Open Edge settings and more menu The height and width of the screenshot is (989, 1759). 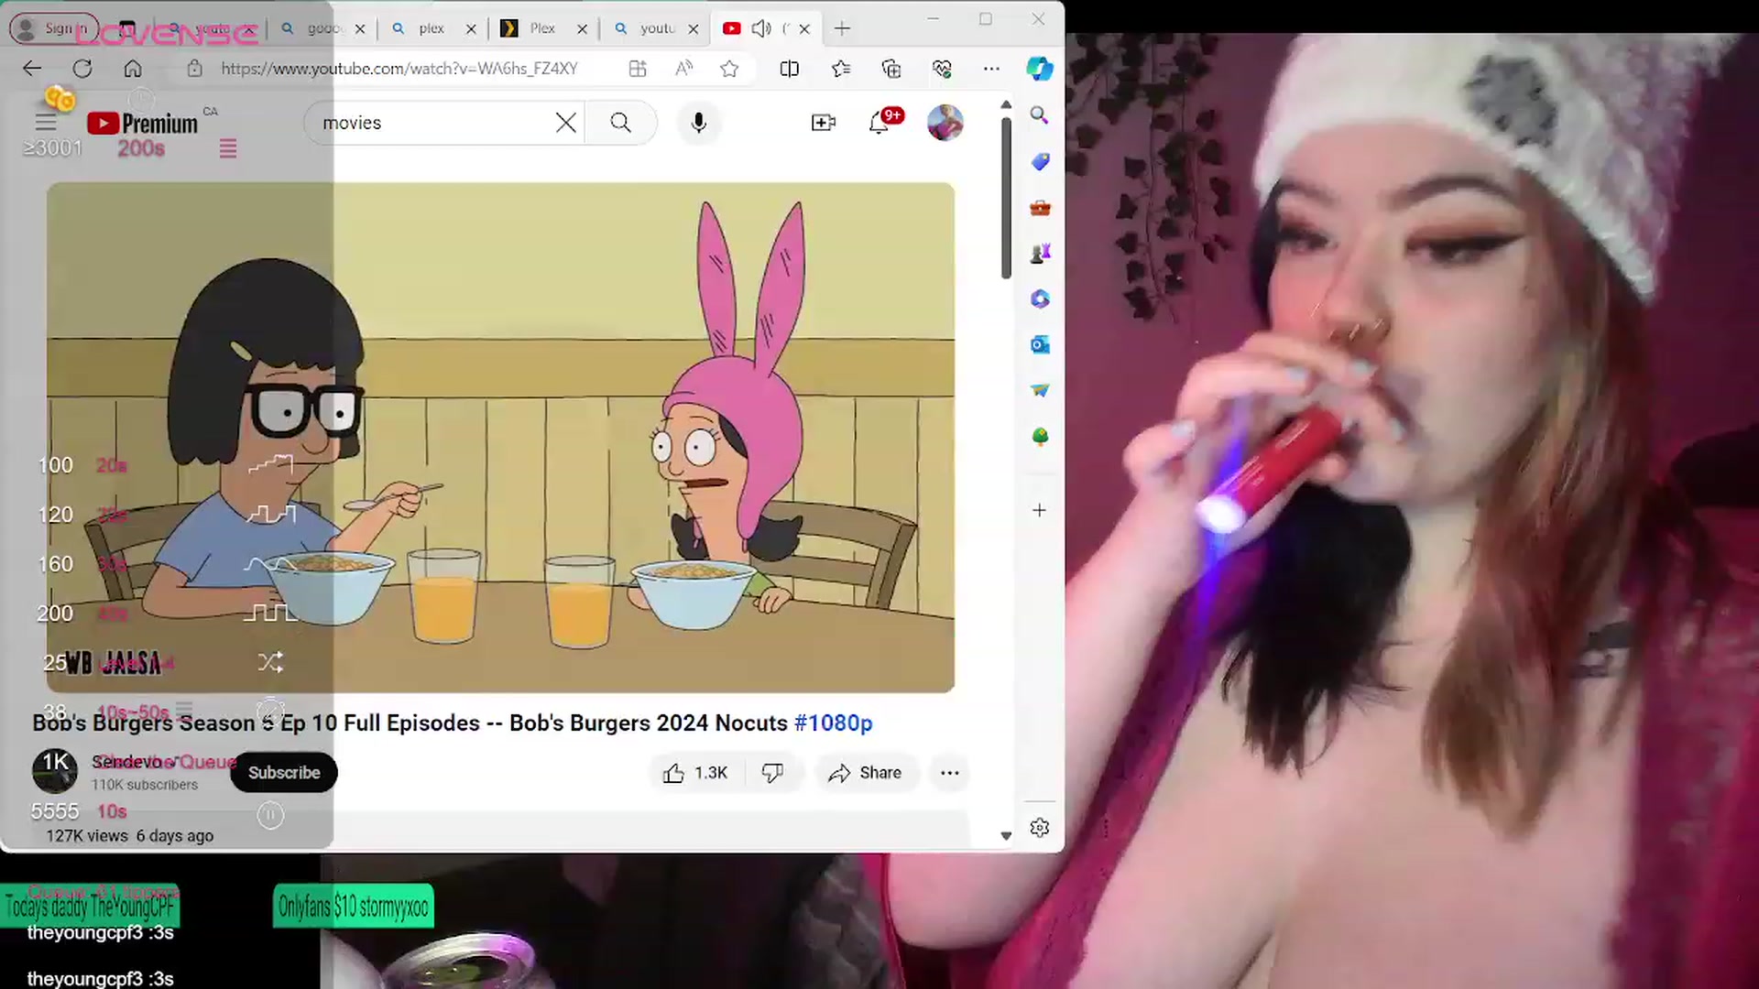point(991,69)
